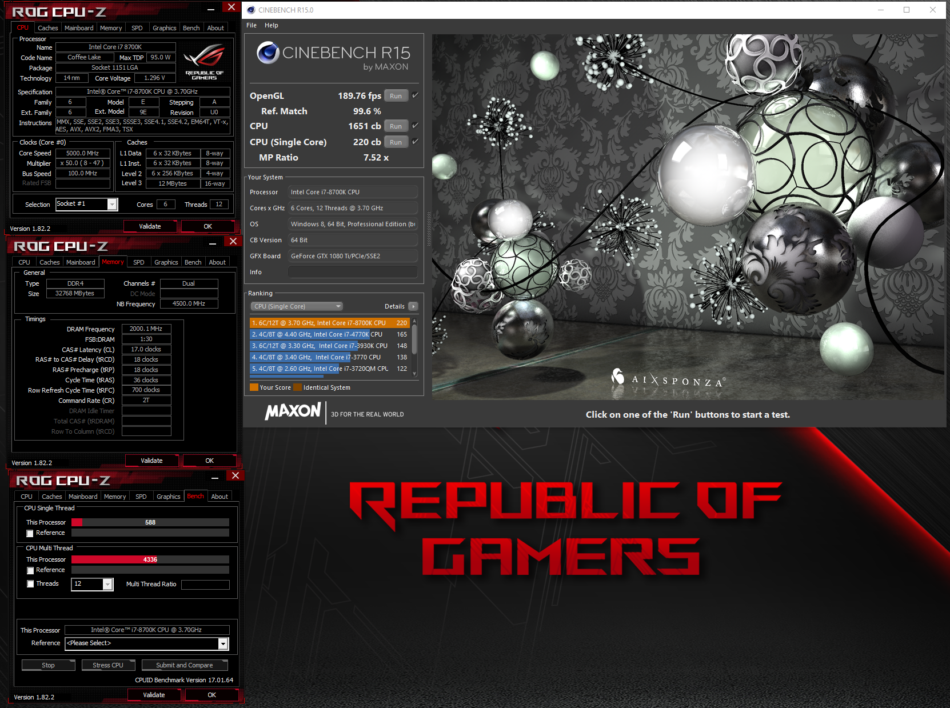Image resolution: width=950 pixels, height=708 pixels.
Task: Click the MAXON logo at the bottom of Cinebench
Action: point(293,411)
